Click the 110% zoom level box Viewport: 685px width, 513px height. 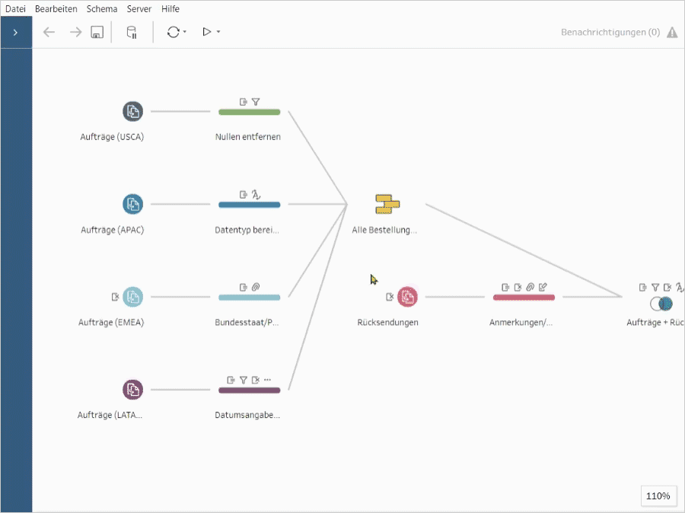coord(658,495)
